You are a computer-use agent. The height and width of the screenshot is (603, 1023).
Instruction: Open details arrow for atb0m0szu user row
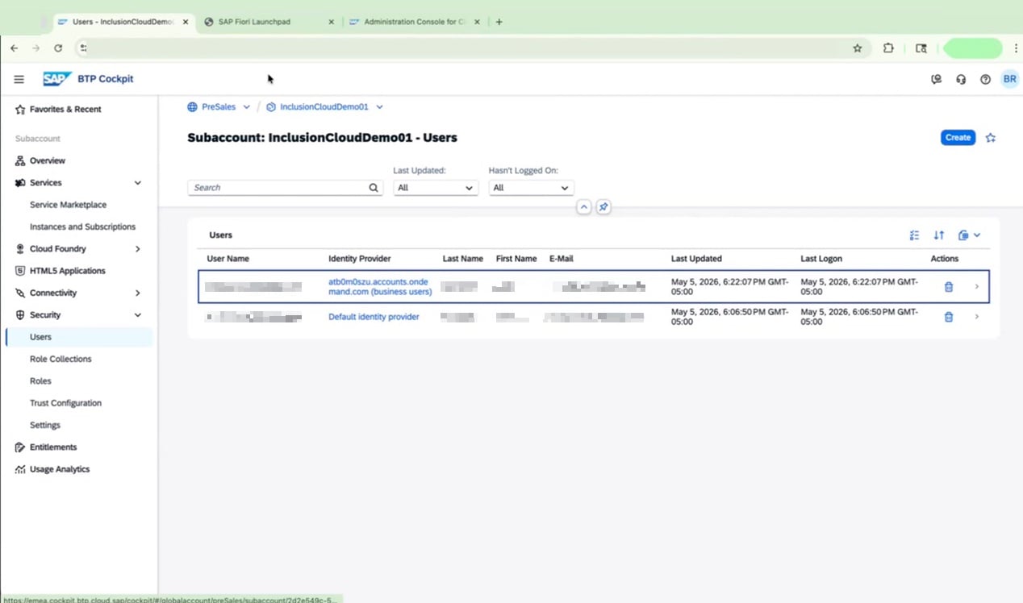coord(977,287)
